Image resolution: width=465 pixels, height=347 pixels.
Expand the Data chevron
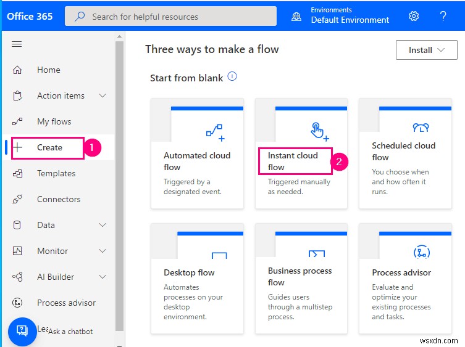coord(103,225)
